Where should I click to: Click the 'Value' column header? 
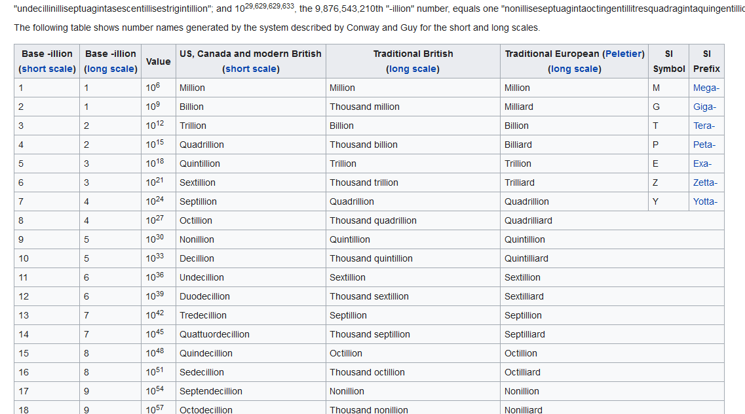[x=158, y=61]
